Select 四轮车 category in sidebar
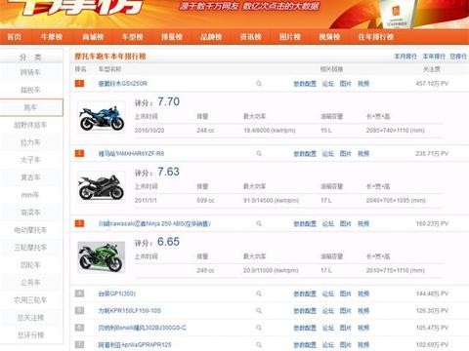The image size is (469, 351). (x=30, y=265)
